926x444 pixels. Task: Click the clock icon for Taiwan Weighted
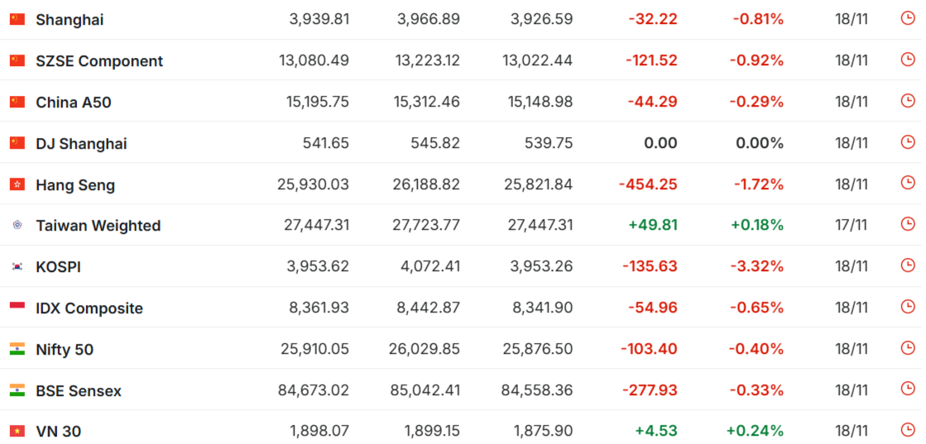[908, 224]
